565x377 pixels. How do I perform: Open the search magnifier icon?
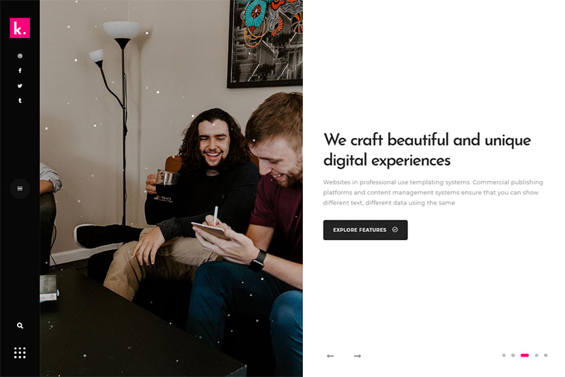click(20, 325)
